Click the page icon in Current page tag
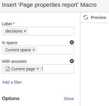Image resolution: width=109 pixels, height=106 pixels. (x=8, y=69)
